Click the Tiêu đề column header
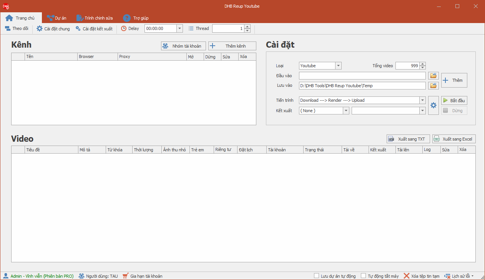Viewport: 485px width, 280px height. pos(51,150)
